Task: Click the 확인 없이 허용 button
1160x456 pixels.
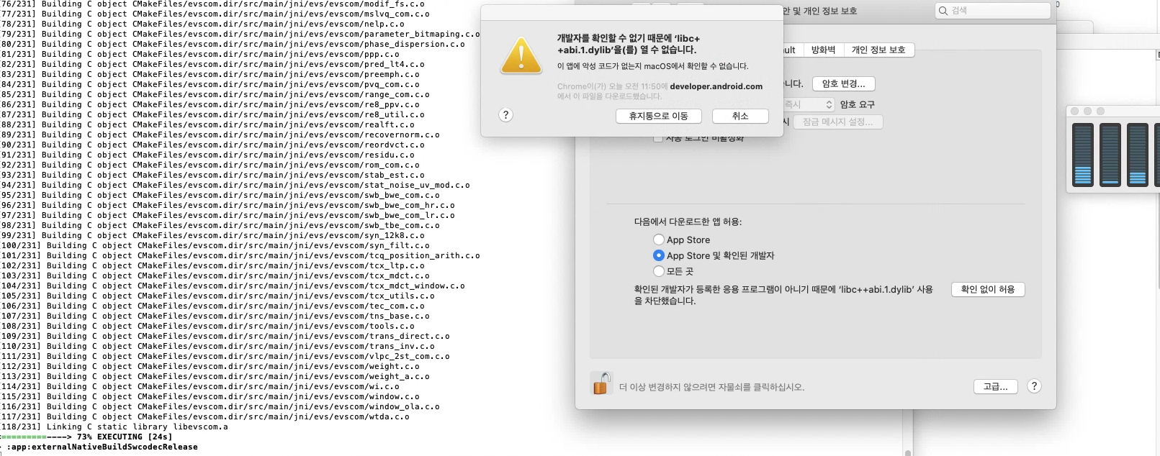Action: pos(988,289)
